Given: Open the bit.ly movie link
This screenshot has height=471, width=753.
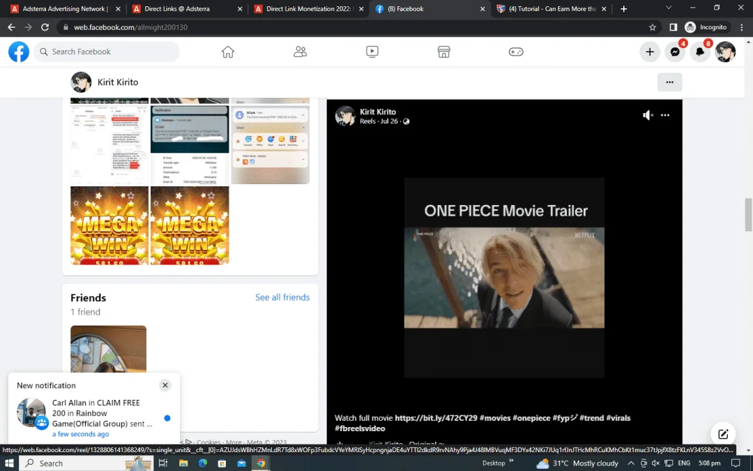Looking at the screenshot, I should pos(436,418).
